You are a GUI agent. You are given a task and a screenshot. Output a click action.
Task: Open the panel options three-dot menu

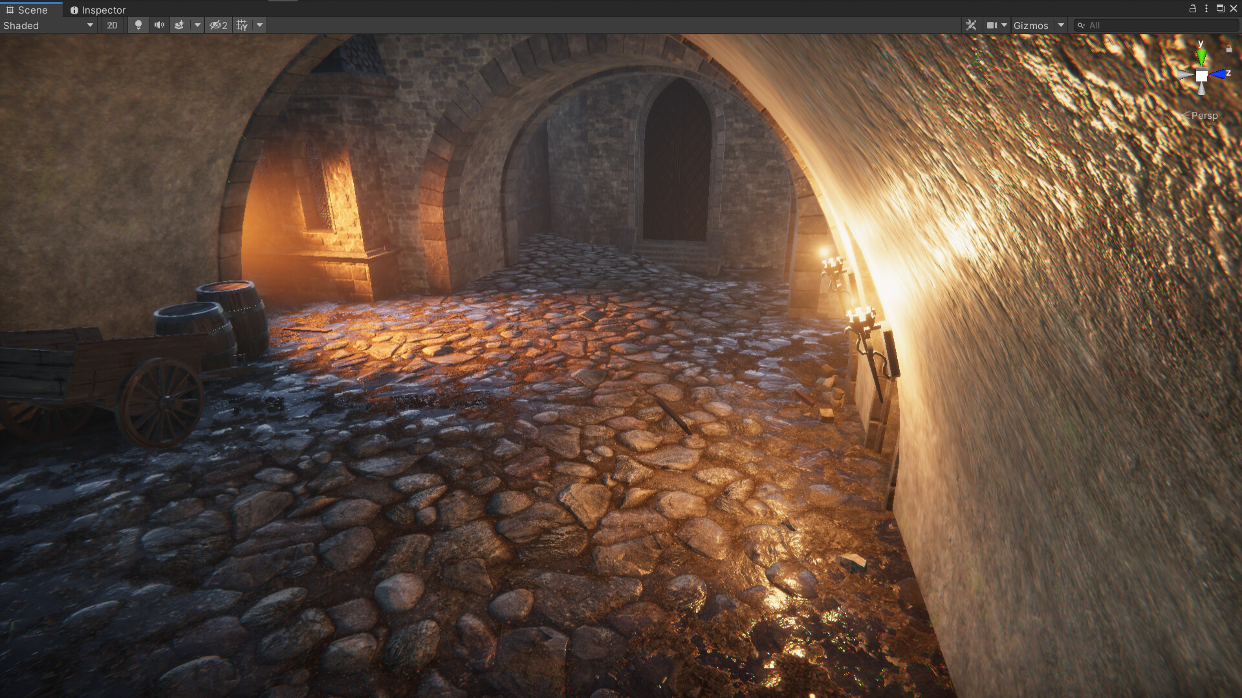pyautogui.click(x=1207, y=8)
